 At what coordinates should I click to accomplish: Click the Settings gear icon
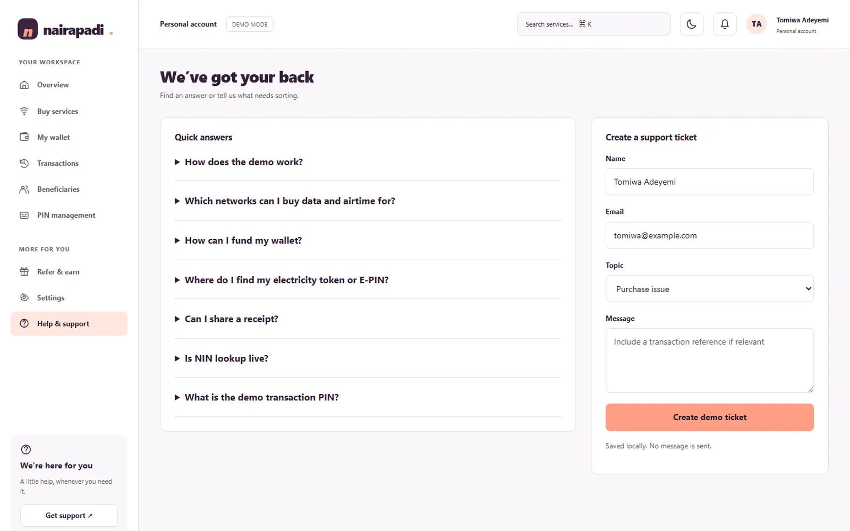coord(24,297)
